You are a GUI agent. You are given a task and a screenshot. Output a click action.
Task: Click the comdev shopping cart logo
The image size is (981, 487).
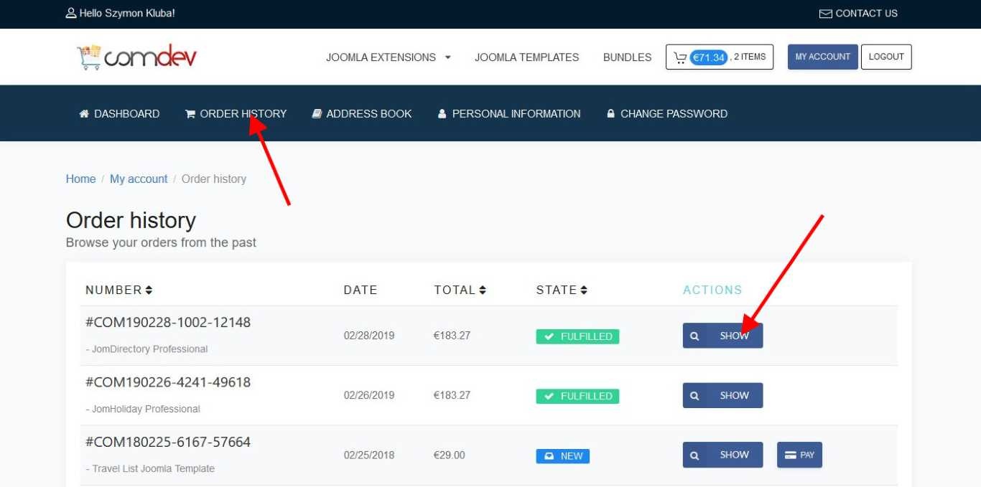(136, 57)
